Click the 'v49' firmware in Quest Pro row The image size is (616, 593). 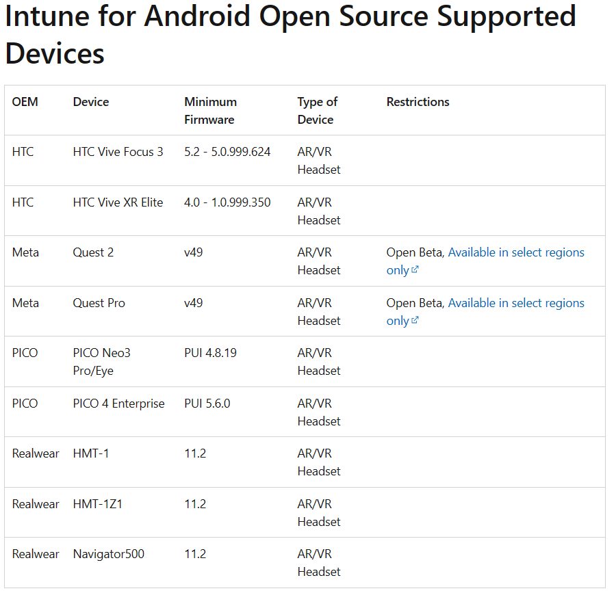pos(193,303)
